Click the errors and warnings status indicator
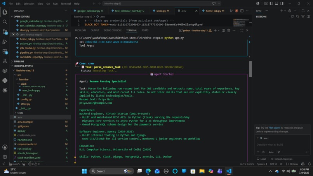Image resolution: width=313 pixels, height=176 pixels. click(x=34, y=164)
